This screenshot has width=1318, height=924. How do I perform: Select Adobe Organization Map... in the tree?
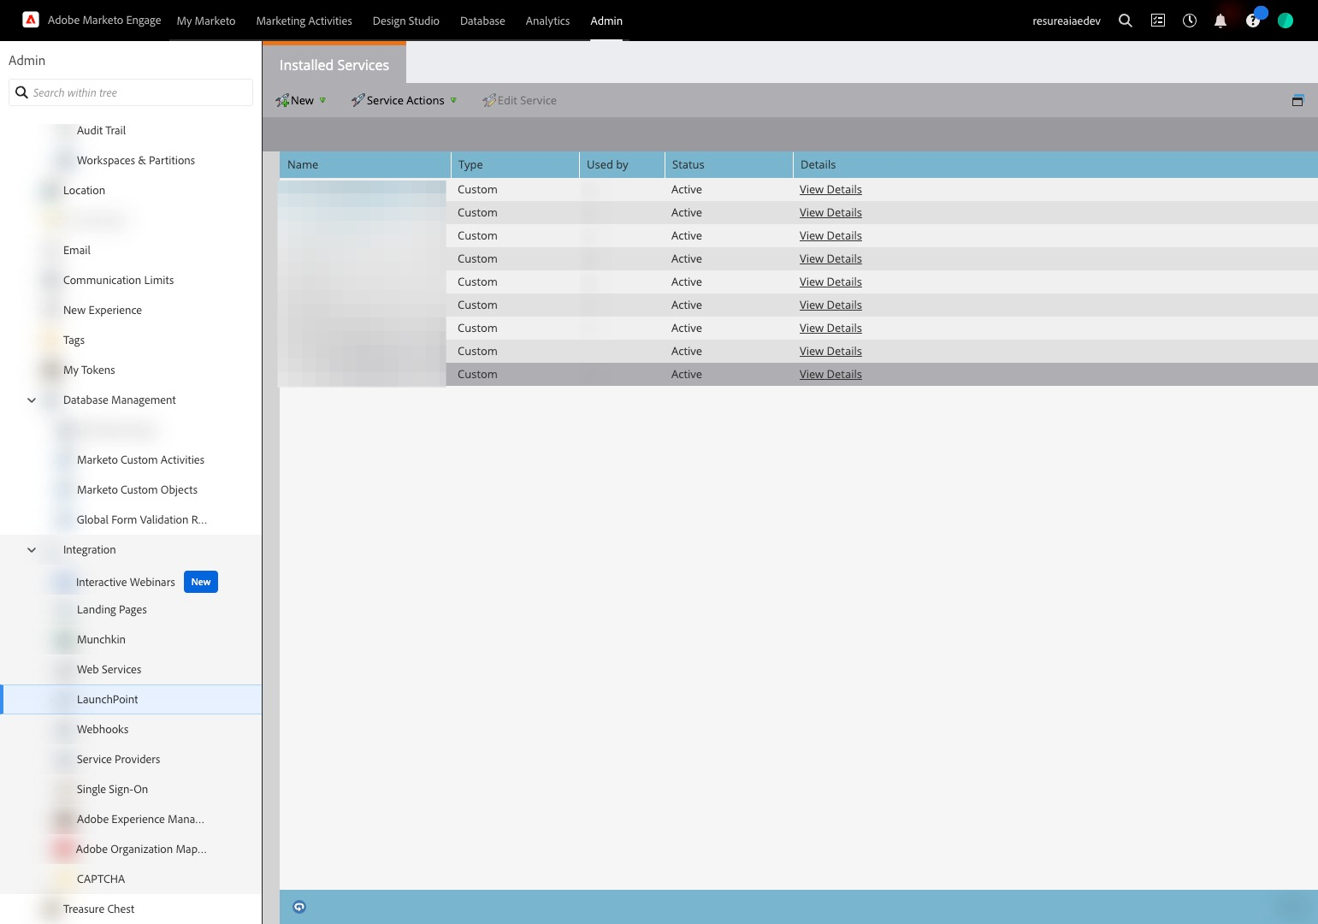(141, 849)
